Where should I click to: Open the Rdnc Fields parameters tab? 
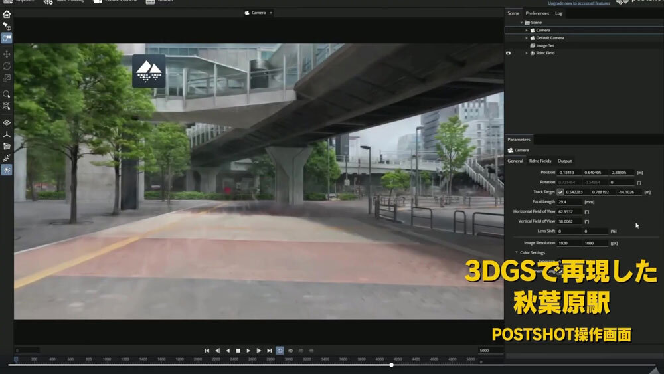click(x=540, y=161)
